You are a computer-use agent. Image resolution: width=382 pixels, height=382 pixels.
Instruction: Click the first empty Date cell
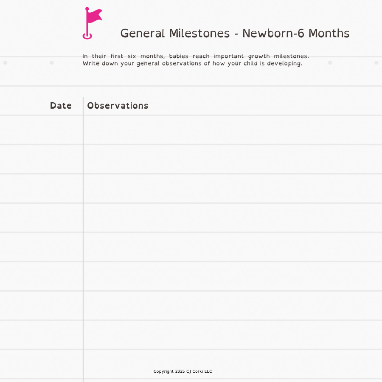pos(42,130)
